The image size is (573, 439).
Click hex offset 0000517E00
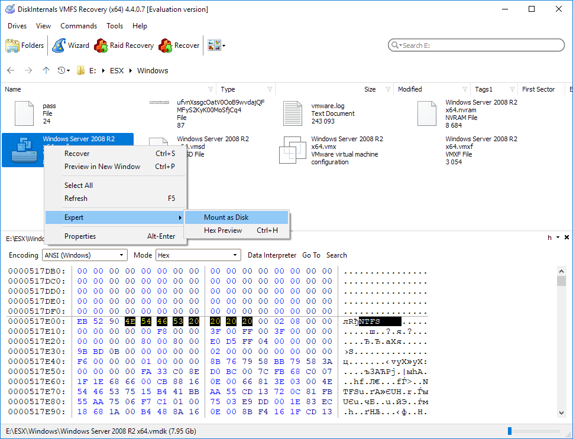[37, 321]
